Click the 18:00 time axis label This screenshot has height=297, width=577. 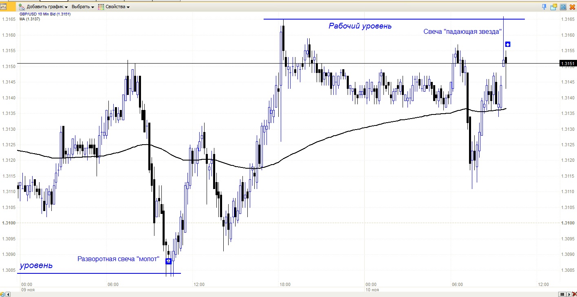285,284
